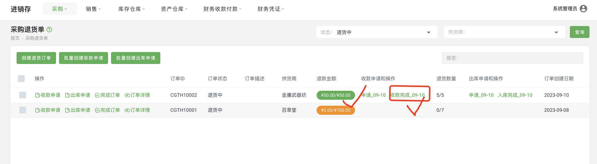Check the row checkbox for order CGTH10001
Screen dimensions: 597x164
pos(23,110)
